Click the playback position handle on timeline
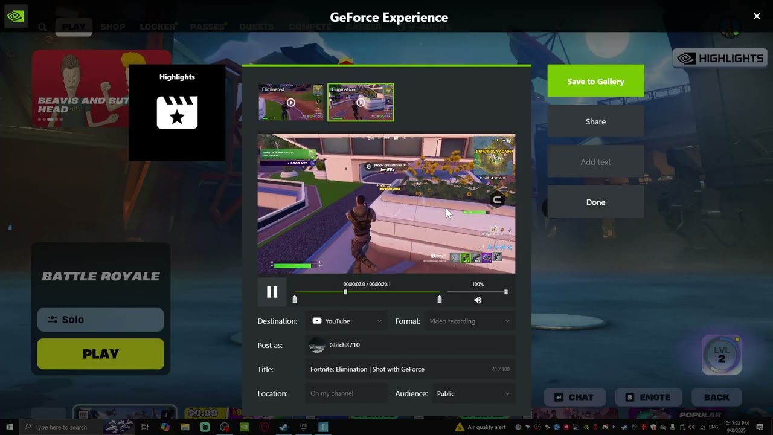The height and width of the screenshot is (435, 773). pos(345,292)
